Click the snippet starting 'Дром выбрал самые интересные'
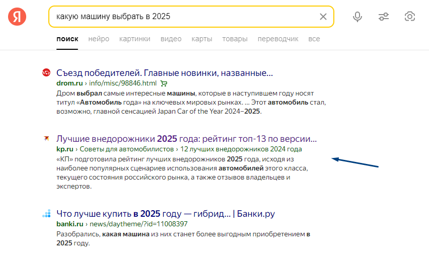Viewport: 429px width, 260px height. [x=191, y=103]
